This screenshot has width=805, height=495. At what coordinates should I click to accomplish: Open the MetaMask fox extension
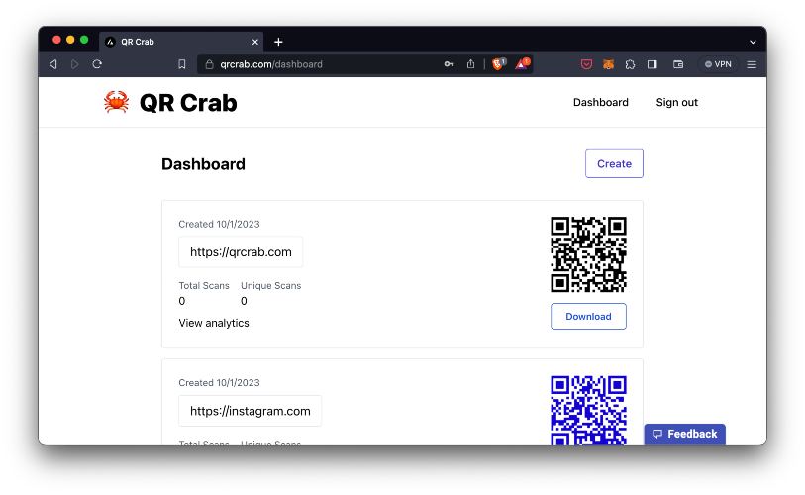pos(608,64)
